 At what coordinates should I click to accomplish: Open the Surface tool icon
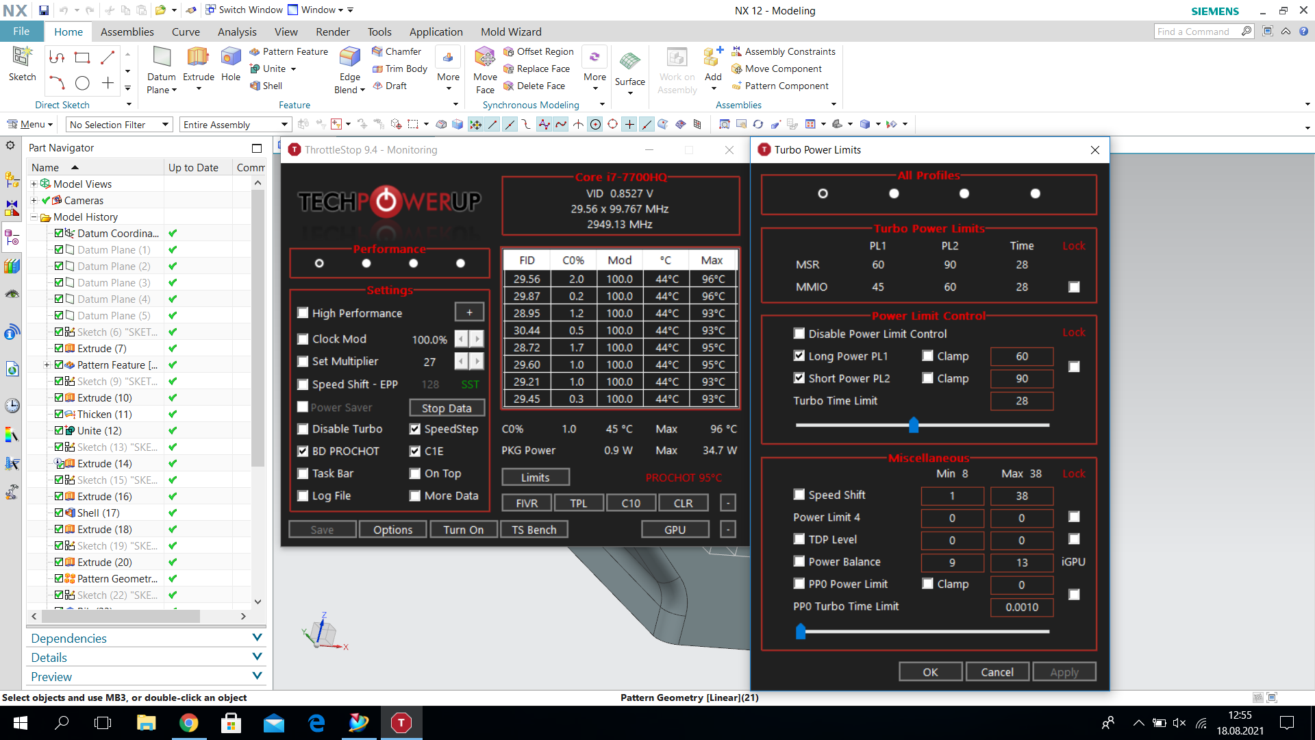629,62
